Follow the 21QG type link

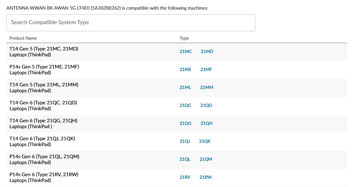pos(185,123)
